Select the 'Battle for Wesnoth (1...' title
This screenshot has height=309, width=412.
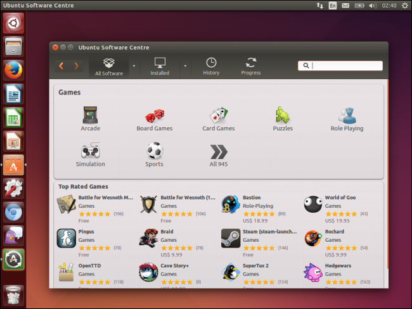point(188,198)
